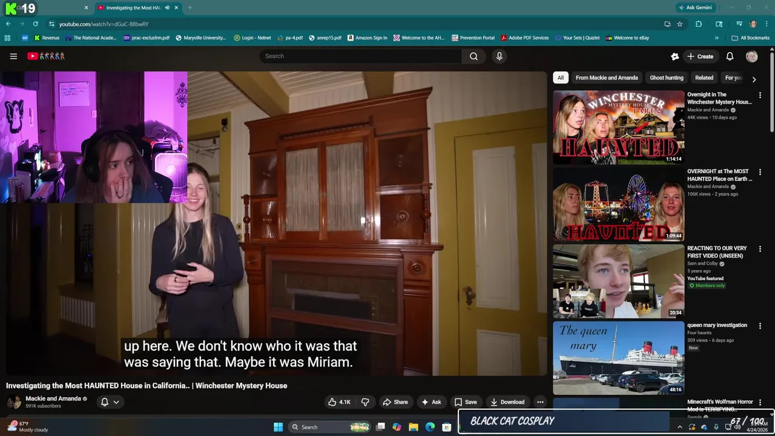Click the YouTube search input field
This screenshot has height=436, width=775.
(360, 56)
